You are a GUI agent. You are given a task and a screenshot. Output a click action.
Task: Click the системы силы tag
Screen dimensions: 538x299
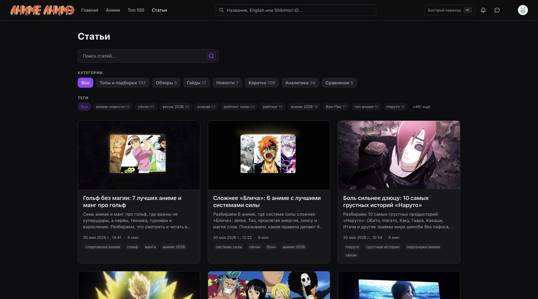click(x=229, y=247)
